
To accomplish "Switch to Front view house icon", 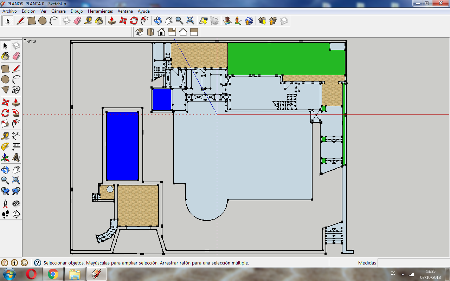I will [x=161, y=32].
